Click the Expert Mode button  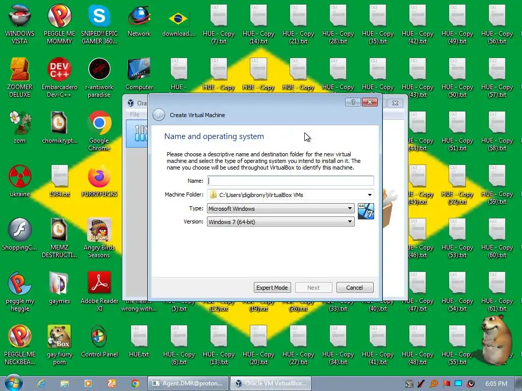(x=272, y=288)
